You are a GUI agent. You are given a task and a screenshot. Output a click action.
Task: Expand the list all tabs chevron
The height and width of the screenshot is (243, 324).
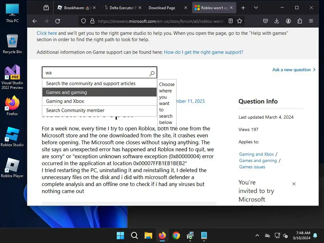(x=256, y=8)
